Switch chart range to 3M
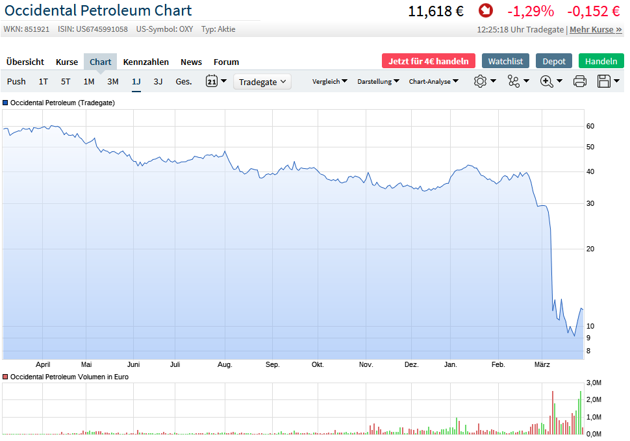 (113, 81)
